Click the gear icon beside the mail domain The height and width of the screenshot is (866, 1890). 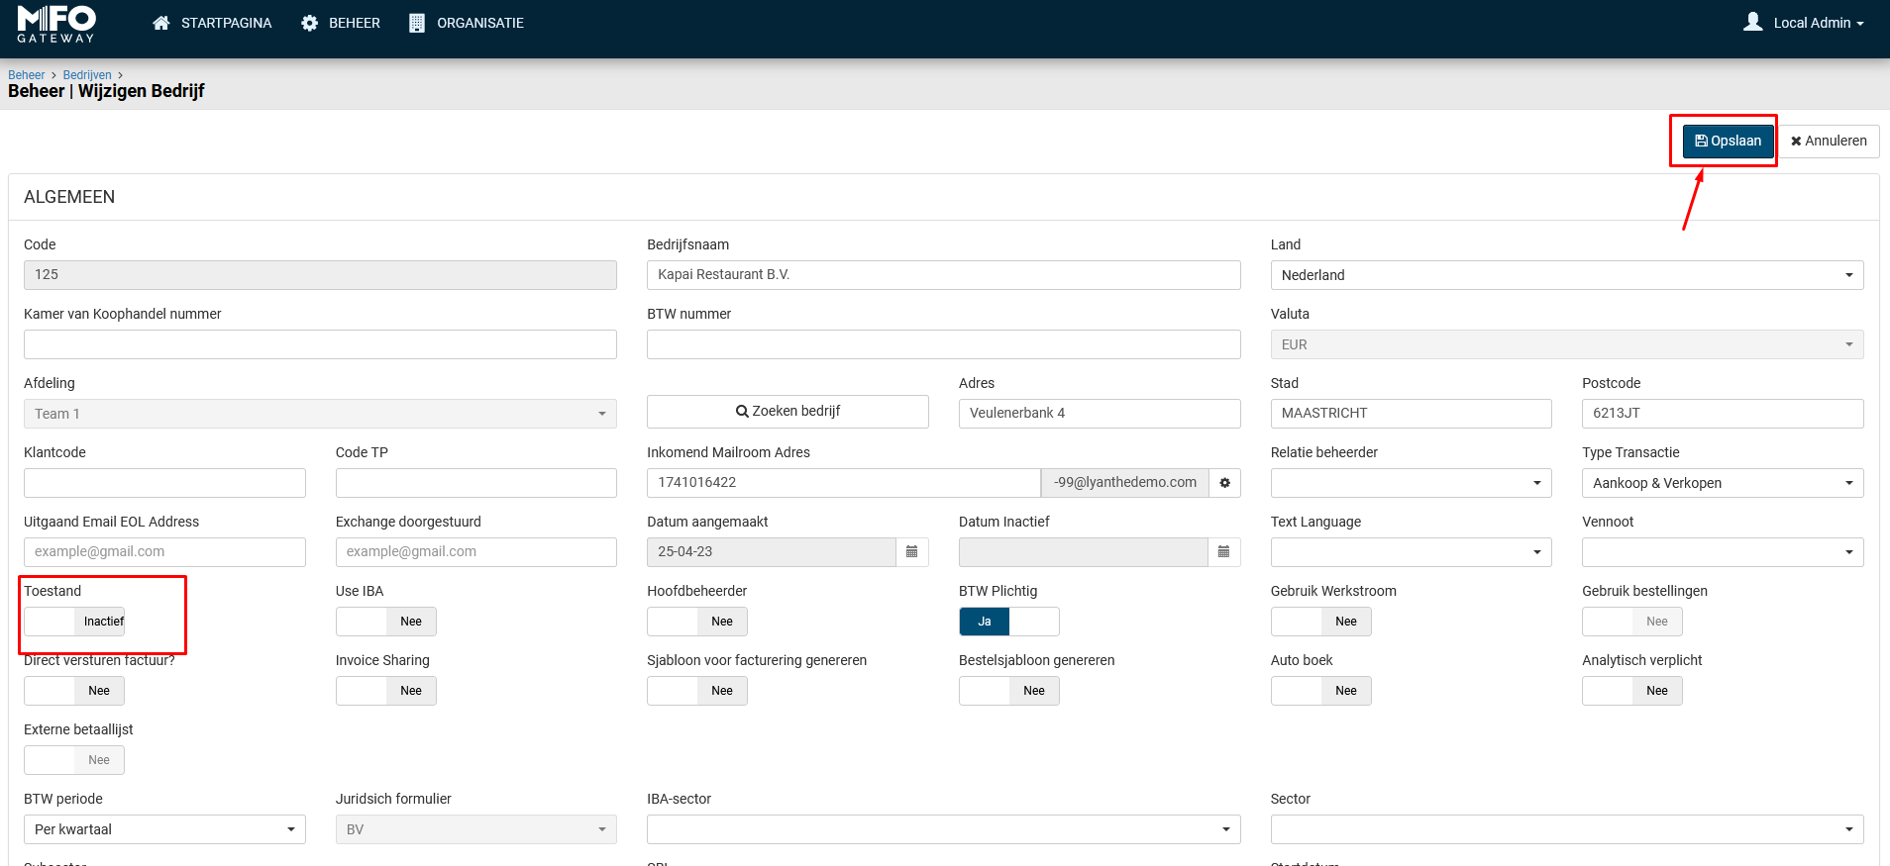pos(1224,483)
